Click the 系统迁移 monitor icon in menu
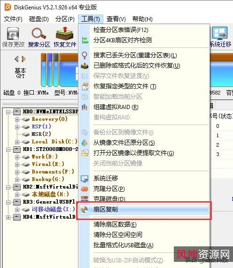This screenshot has width=233, height=268. click(85, 179)
